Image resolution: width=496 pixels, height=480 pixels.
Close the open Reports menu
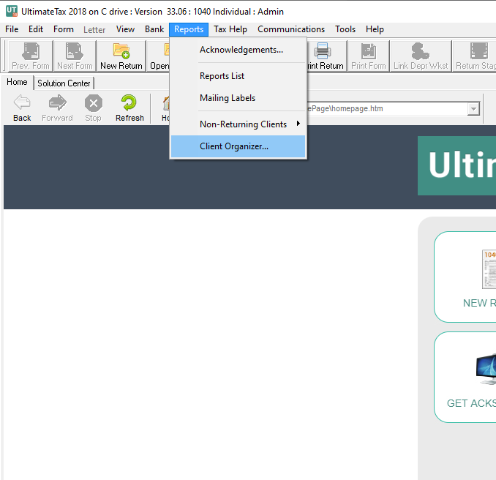[189, 29]
